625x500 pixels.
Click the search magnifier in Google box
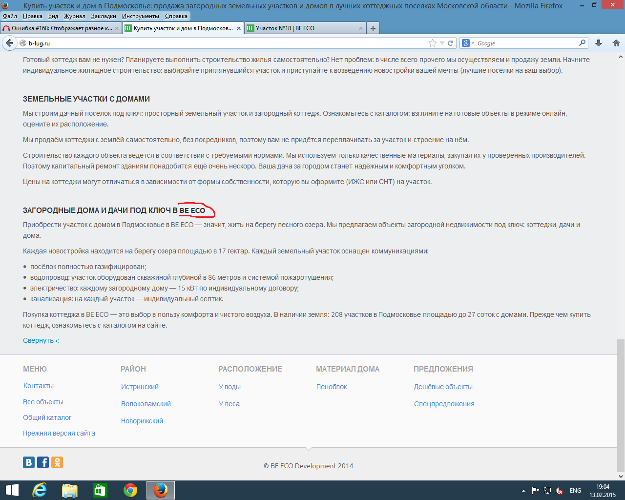tap(582, 43)
